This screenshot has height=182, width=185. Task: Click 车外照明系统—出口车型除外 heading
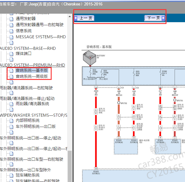pyautogui.click(x=26, y=170)
